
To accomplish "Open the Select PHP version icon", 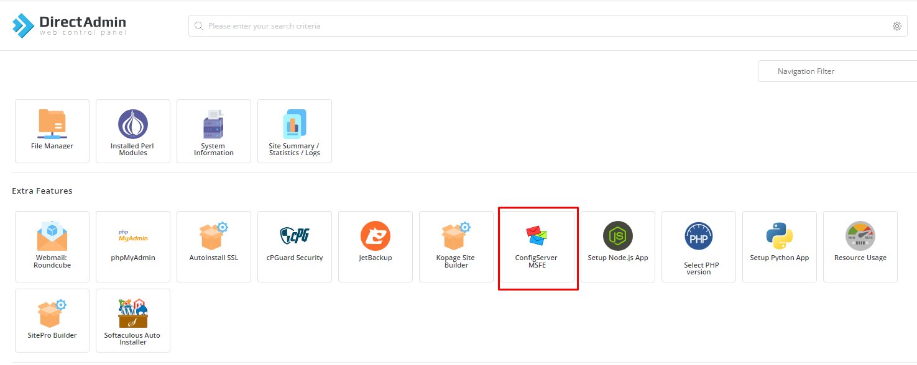I will point(699,236).
